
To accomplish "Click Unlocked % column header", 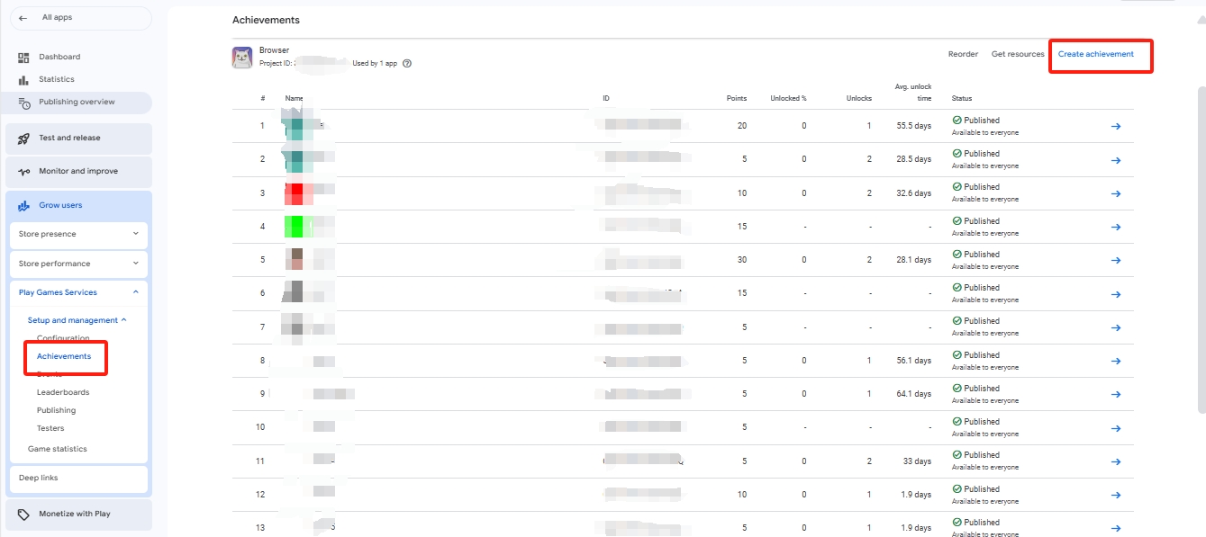I will 788,98.
